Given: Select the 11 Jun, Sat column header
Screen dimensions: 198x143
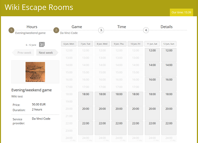Looking at the screenshot, I should (x=152, y=44).
